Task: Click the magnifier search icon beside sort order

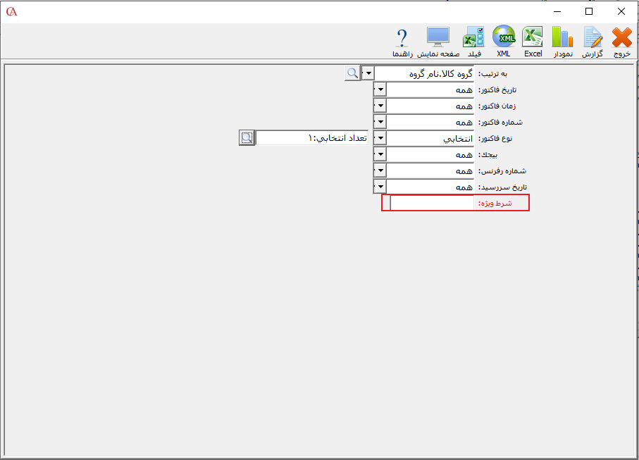Action: tap(352, 73)
